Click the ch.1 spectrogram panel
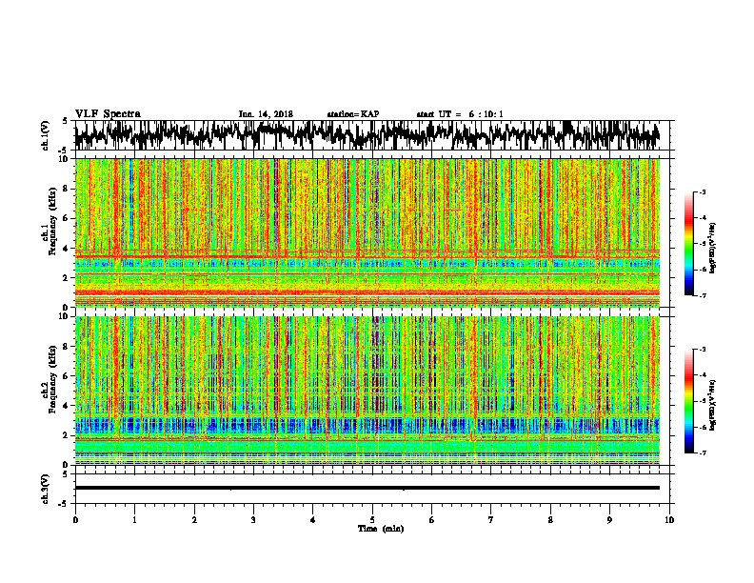 367,232
